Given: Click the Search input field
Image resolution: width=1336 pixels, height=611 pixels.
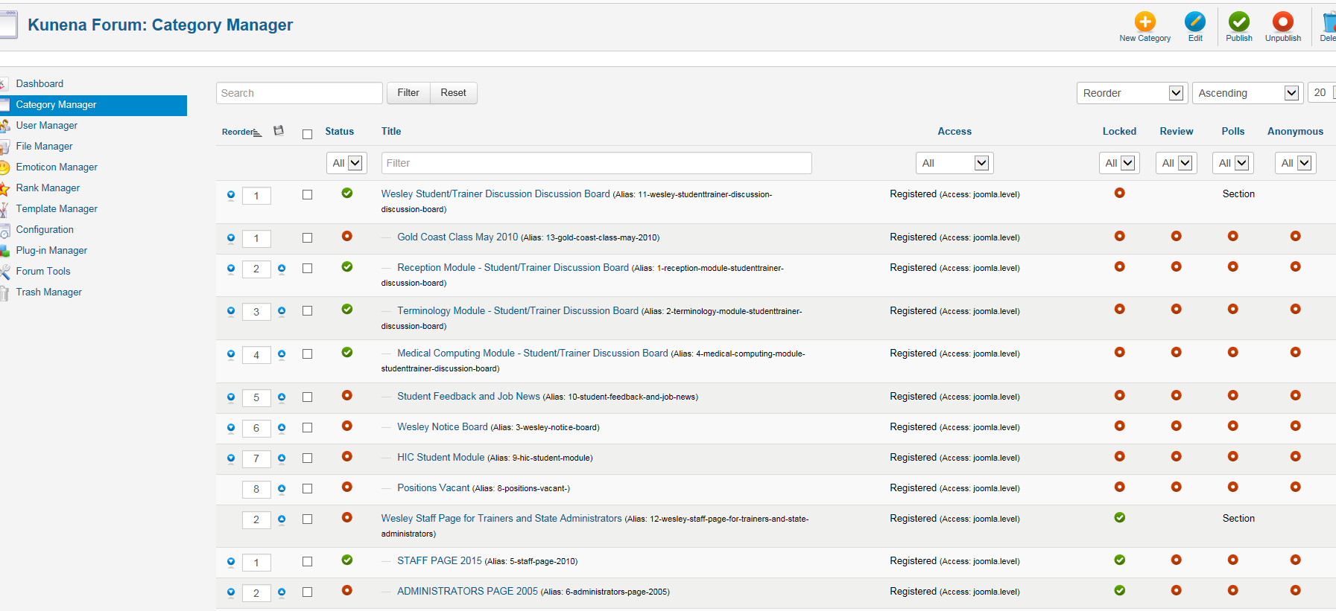Looking at the screenshot, I should coord(299,93).
